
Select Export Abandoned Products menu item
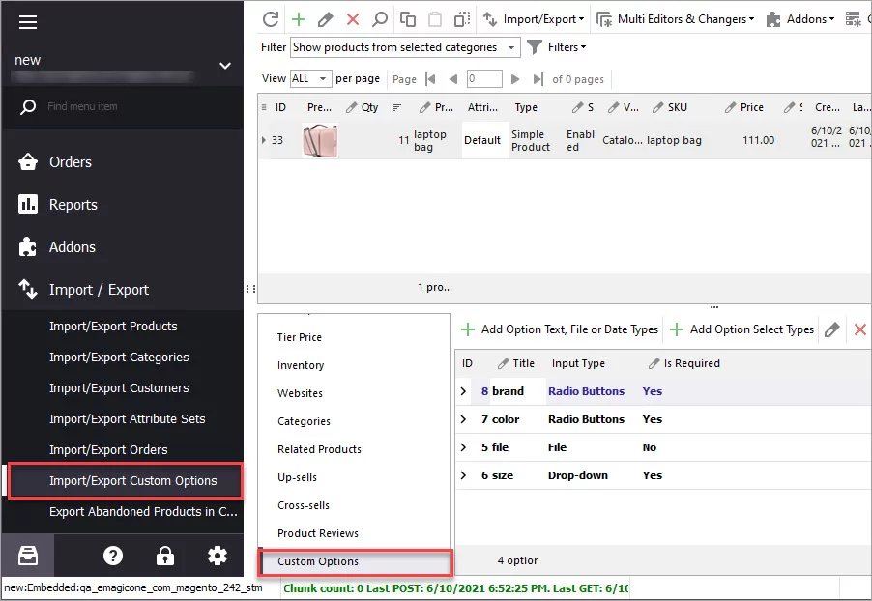[x=143, y=511]
